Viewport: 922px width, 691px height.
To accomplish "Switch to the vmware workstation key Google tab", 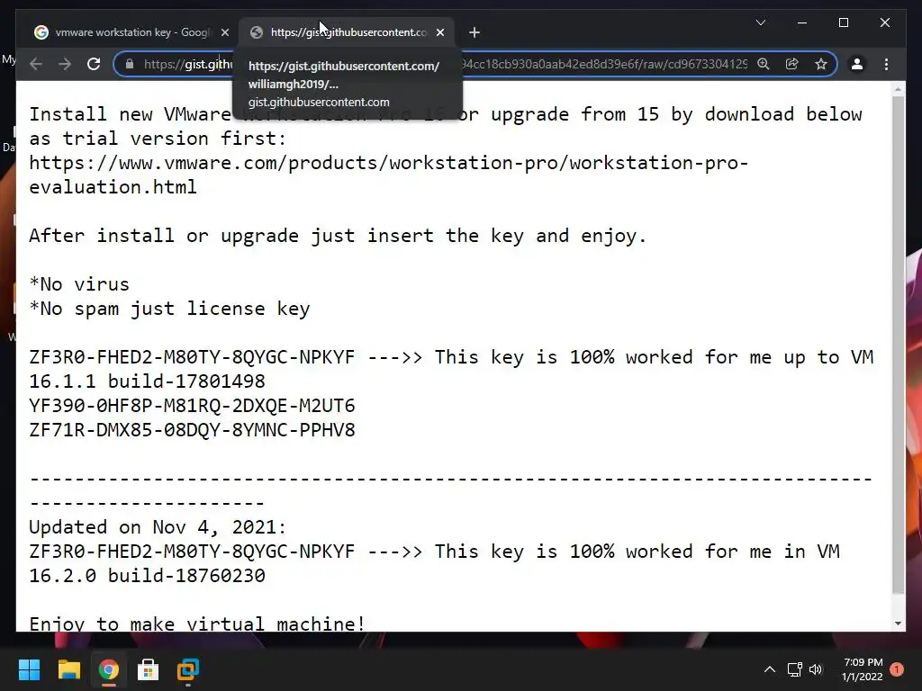I will [x=131, y=32].
